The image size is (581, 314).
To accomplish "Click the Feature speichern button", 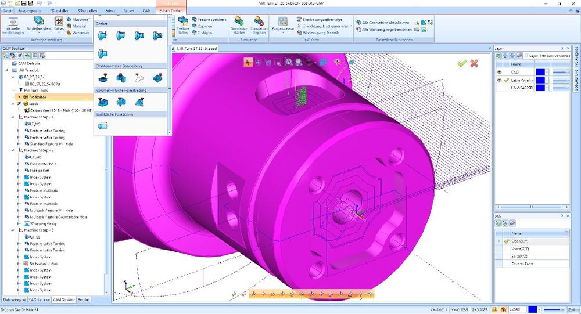I will point(209,19).
